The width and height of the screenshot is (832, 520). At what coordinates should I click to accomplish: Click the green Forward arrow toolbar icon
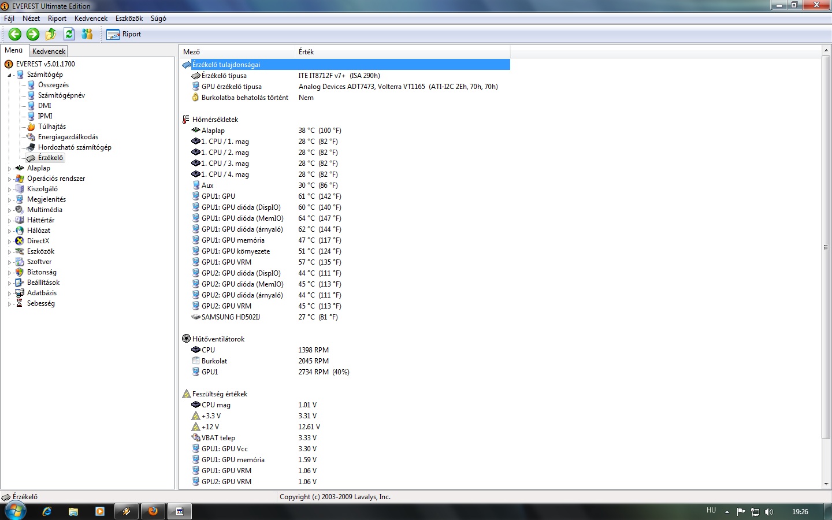pos(33,34)
